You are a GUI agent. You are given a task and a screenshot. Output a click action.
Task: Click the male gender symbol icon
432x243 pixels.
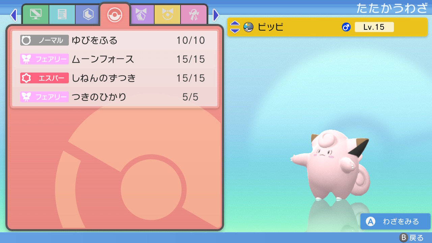click(346, 27)
